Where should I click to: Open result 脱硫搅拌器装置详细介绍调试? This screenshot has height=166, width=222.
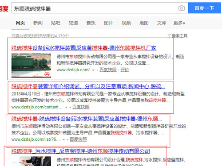(88, 86)
